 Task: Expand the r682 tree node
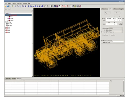click(x=5, y=27)
